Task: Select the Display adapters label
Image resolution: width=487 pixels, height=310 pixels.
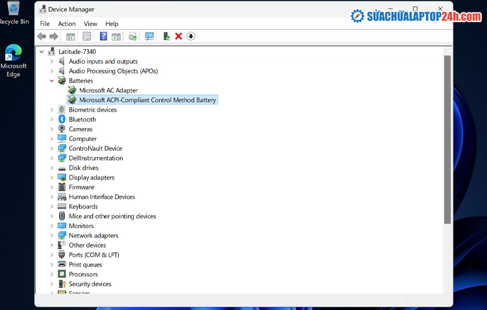Action: click(92, 177)
